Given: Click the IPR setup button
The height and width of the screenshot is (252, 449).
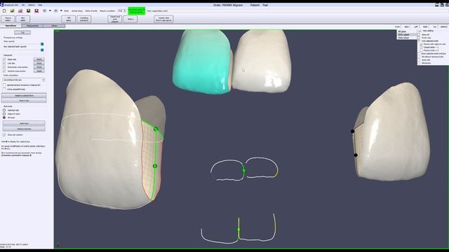Looking at the screenshot, I should coord(69,19).
